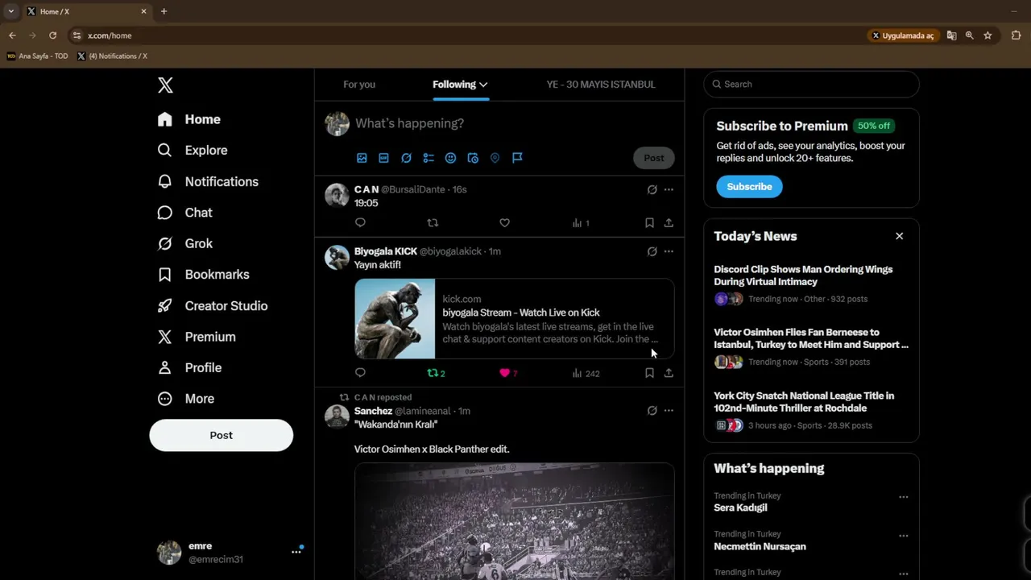Click the Search box on X
Screen dimensions: 1031x580
click(x=811, y=84)
